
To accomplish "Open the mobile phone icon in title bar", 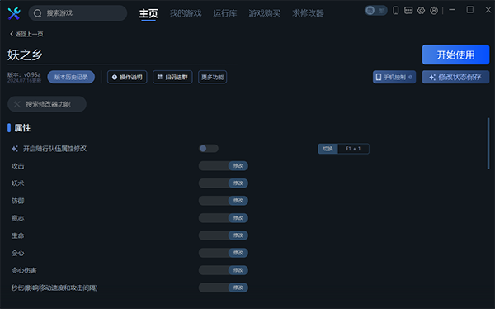I will click(x=395, y=11).
